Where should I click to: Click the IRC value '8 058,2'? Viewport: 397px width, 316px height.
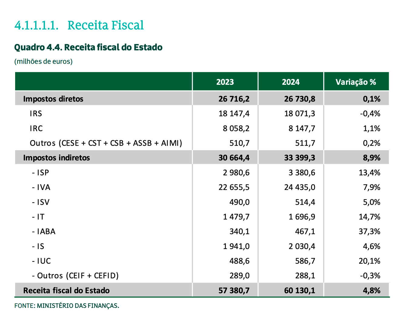click(x=236, y=128)
